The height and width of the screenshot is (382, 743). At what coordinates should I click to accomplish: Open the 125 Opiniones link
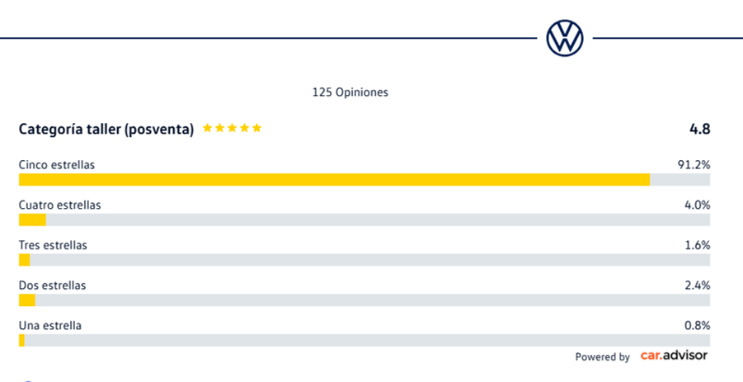point(350,92)
